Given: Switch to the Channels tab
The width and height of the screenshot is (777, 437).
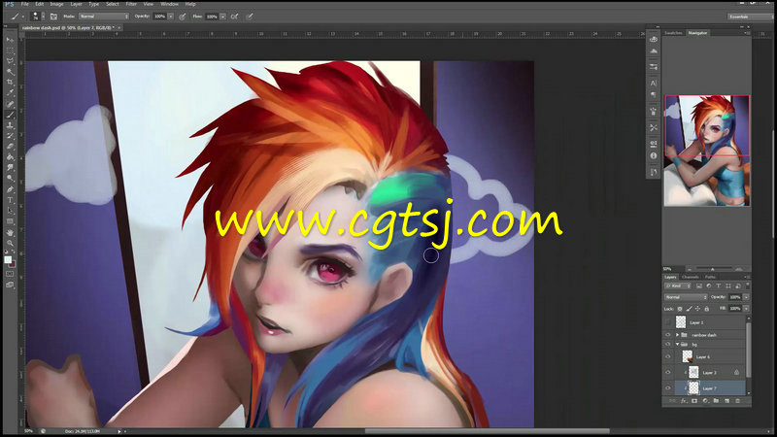Looking at the screenshot, I should (690, 277).
